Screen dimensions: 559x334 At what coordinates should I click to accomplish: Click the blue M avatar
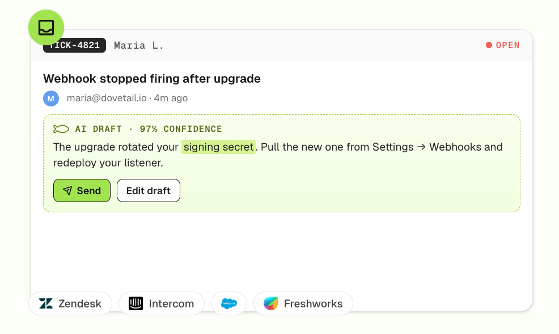pos(51,99)
